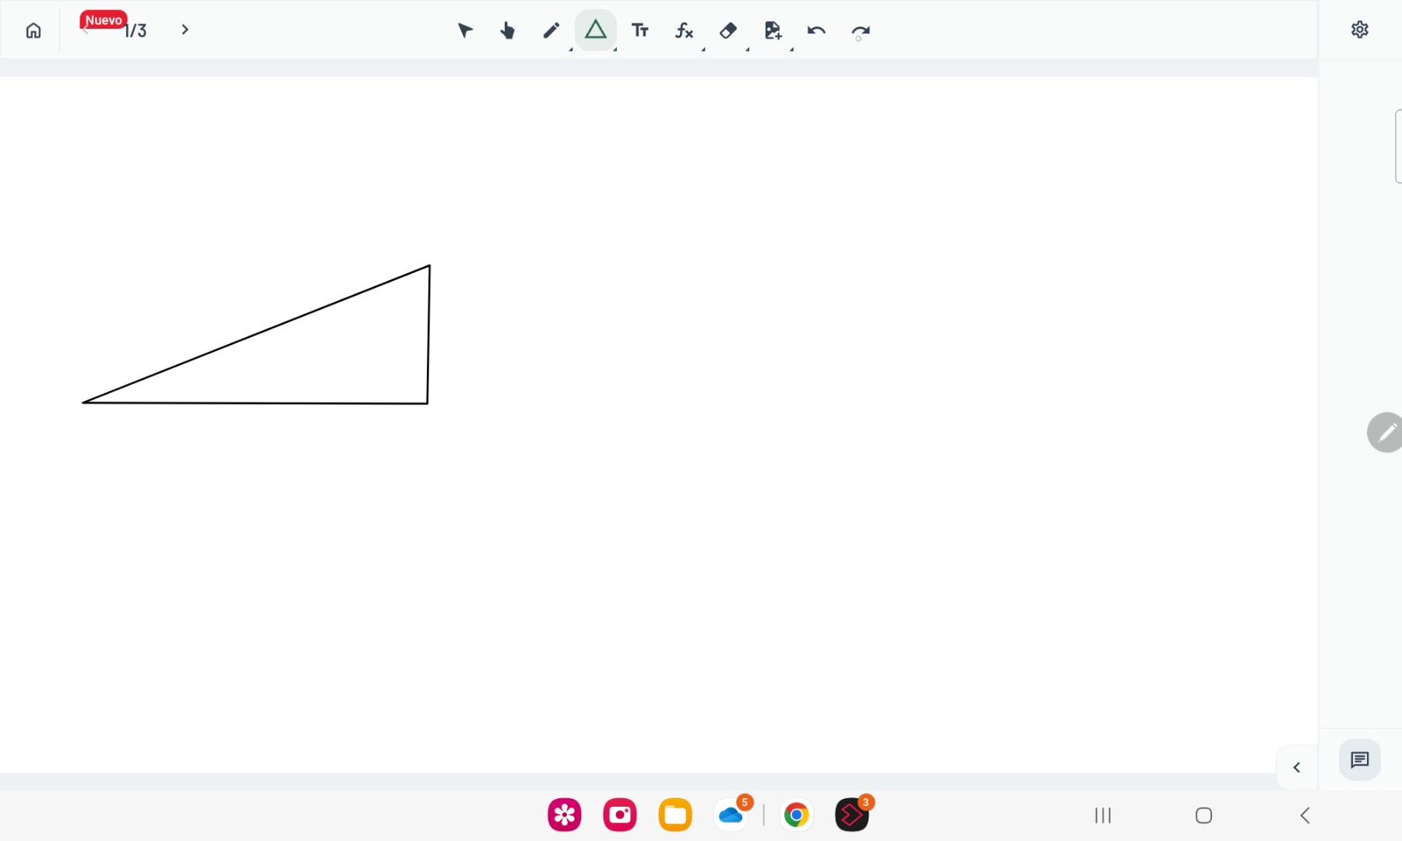Screen dimensions: 1402x841
Task: Select the hand pointer tool
Action: (x=508, y=30)
